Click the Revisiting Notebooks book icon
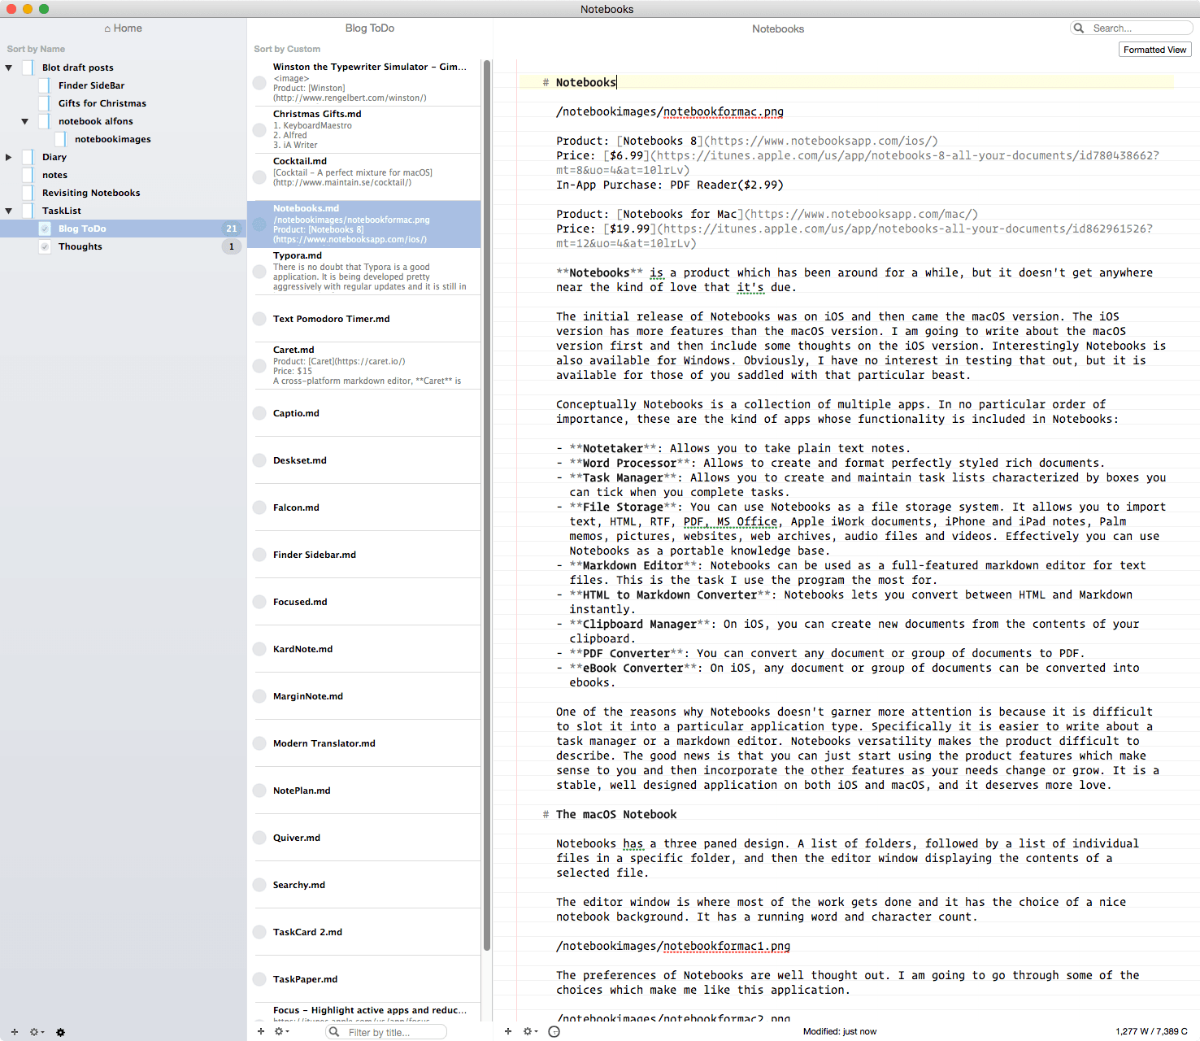The width and height of the screenshot is (1200, 1041). (x=28, y=193)
